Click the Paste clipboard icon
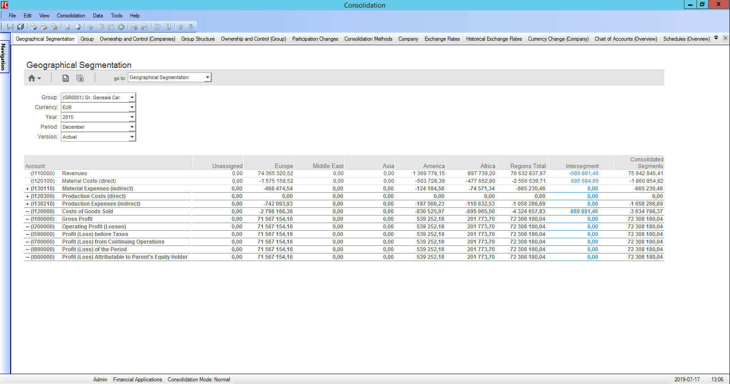Viewport: 730px width, 384px height. click(111, 27)
